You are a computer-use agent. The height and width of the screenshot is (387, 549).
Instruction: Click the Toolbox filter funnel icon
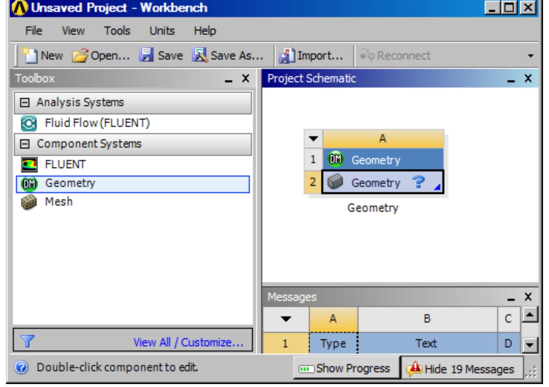click(27, 341)
